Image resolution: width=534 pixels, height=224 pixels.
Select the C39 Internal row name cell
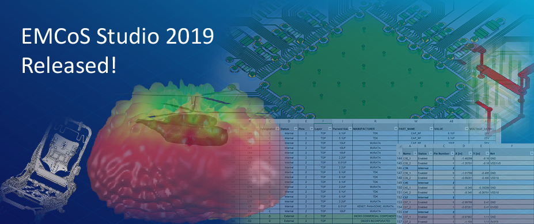tap(410, 168)
